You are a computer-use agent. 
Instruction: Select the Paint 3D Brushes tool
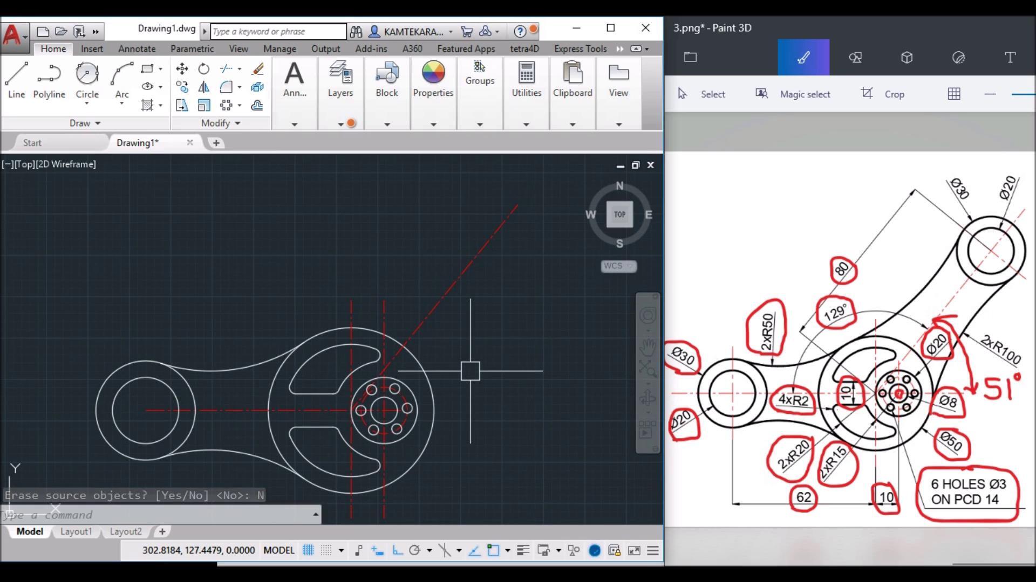click(803, 57)
